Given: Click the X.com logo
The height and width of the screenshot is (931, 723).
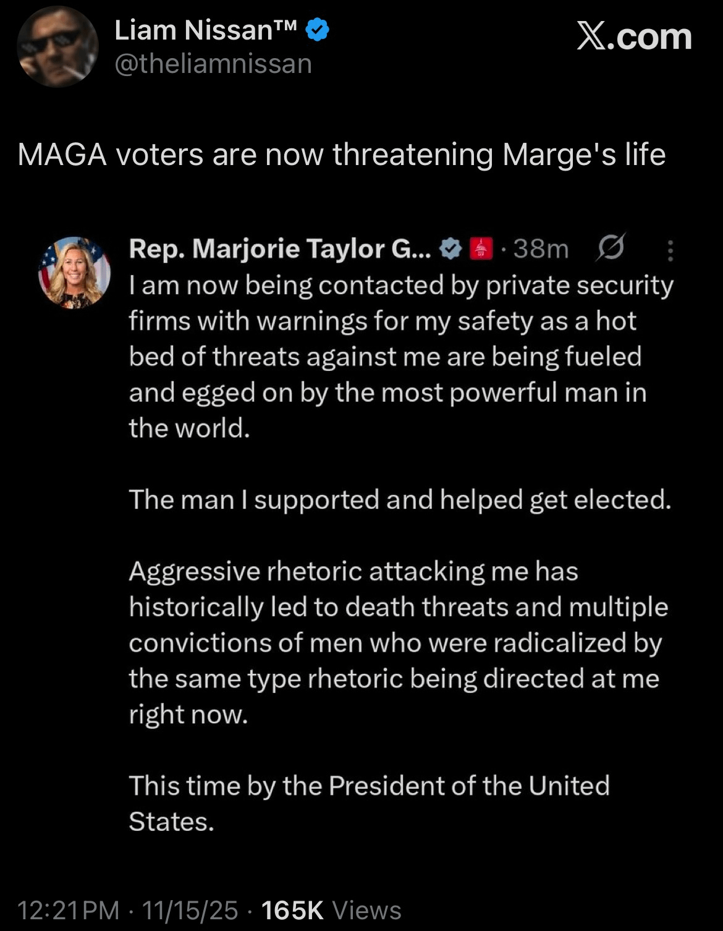Looking at the screenshot, I should (x=634, y=37).
